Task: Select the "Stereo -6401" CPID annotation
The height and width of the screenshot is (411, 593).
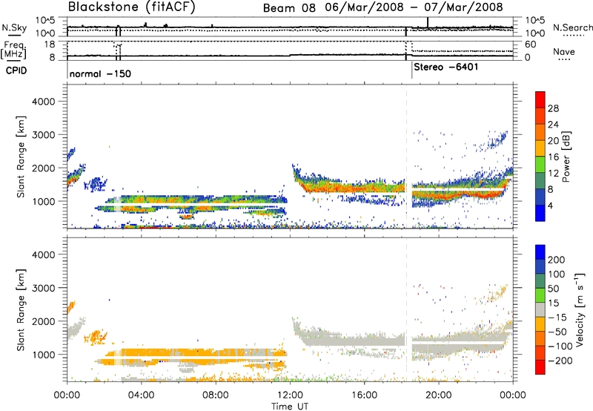Action: coord(446,67)
